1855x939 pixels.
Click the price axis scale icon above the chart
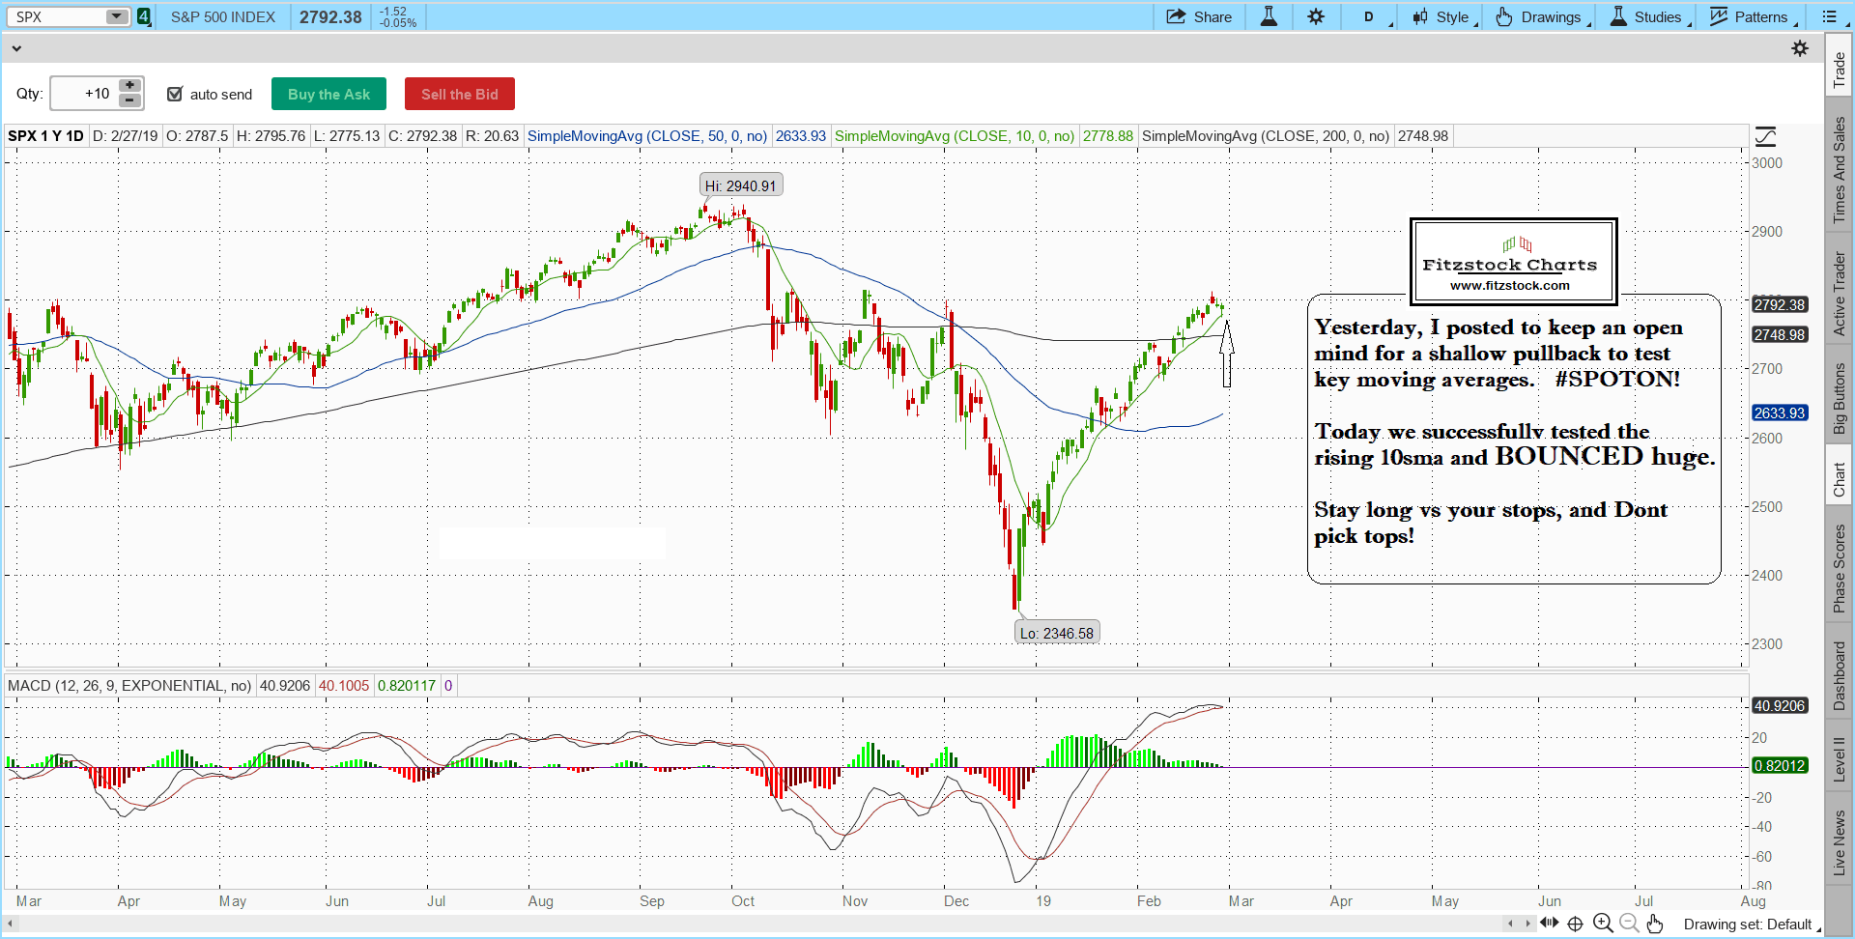(1765, 136)
